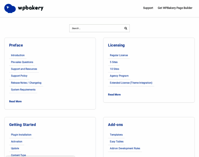The image size is (199, 157).
Task: Focus the Search input field
Action: pyautogui.click(x=99, y=28)
